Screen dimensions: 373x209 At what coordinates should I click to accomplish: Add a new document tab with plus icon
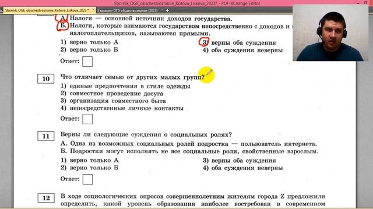[167, 10]
